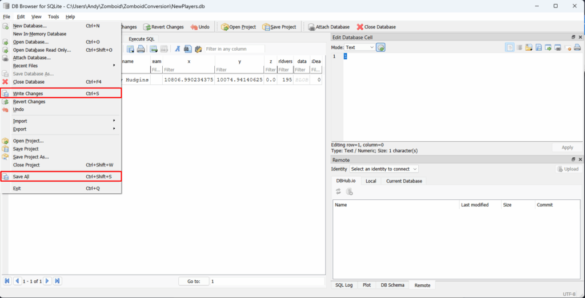The height and width of the screenshot is (298, 585).
Task: Click the Save Project toolbar icon
Action: (279, 27)
